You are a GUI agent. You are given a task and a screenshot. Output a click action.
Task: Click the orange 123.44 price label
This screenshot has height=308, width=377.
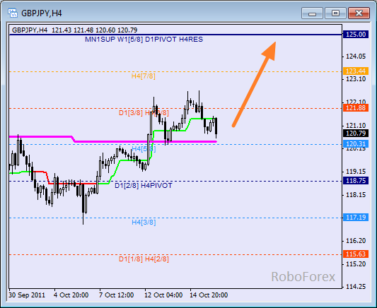[x=356, y=71]
